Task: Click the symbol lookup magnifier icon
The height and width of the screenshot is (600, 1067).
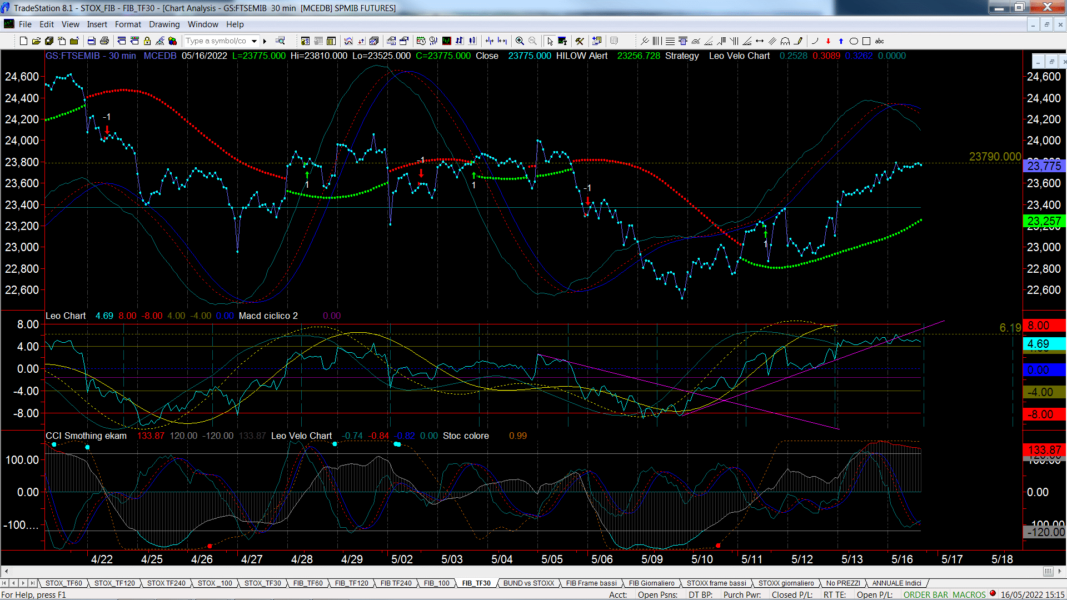Action: click(280, 41)
